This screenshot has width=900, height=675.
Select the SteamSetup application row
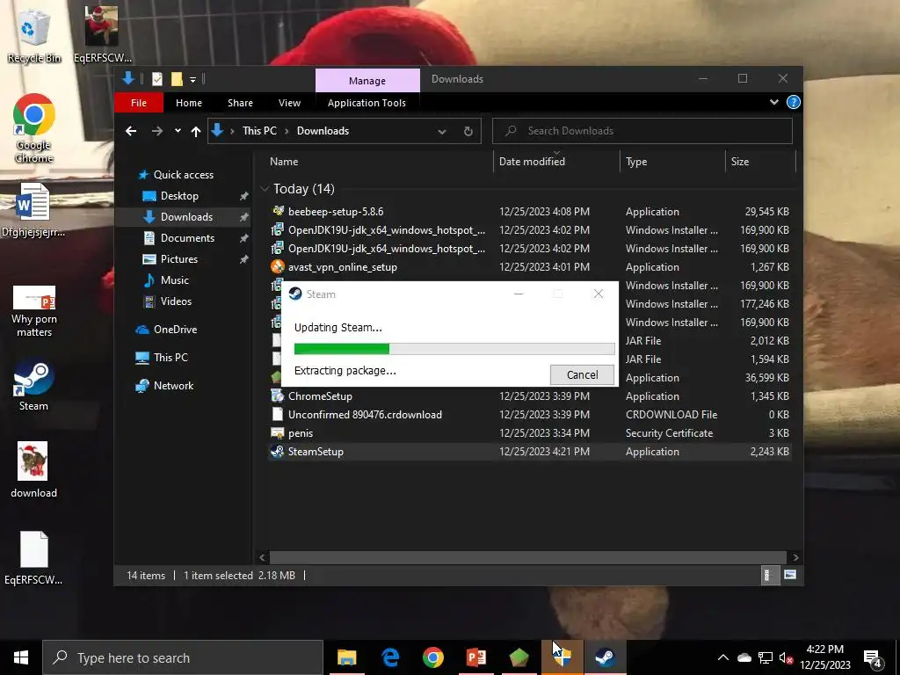pyautogui.click(x=529, y=452)
